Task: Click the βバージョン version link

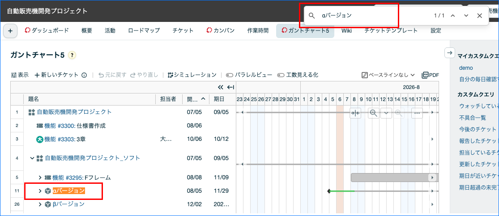Action: 68,204
